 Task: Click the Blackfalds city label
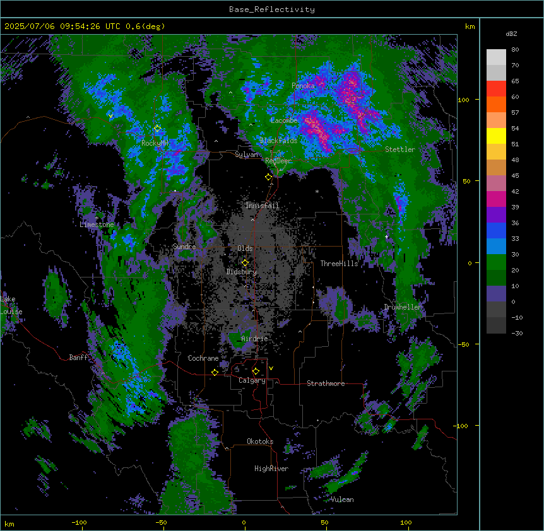[278, 141]
